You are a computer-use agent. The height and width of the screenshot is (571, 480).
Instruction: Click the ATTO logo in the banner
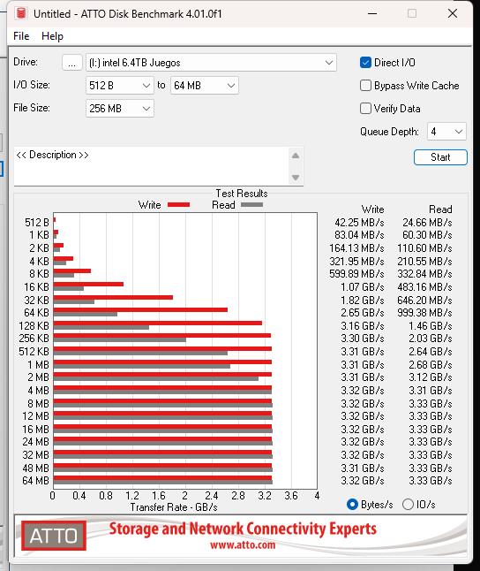pos(54,535)
